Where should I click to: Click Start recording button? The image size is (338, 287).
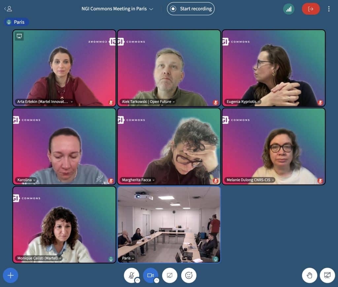tap(190, 9)
